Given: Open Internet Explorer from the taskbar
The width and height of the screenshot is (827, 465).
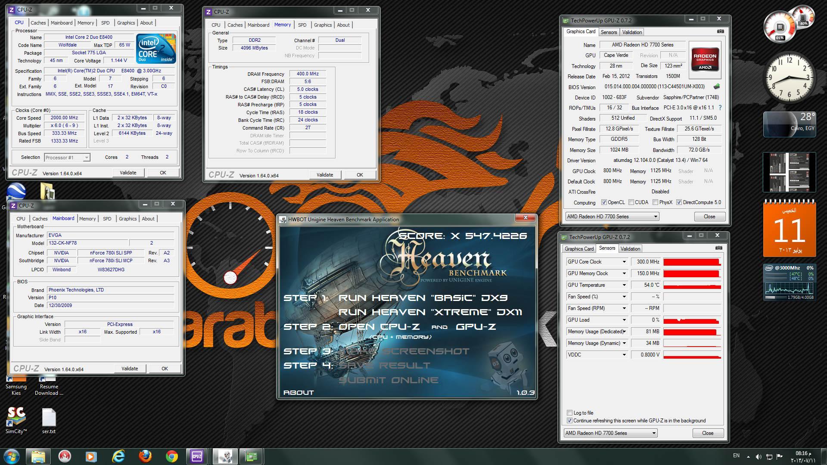Looking at the screenshot, I should click(x=118, y=456).
